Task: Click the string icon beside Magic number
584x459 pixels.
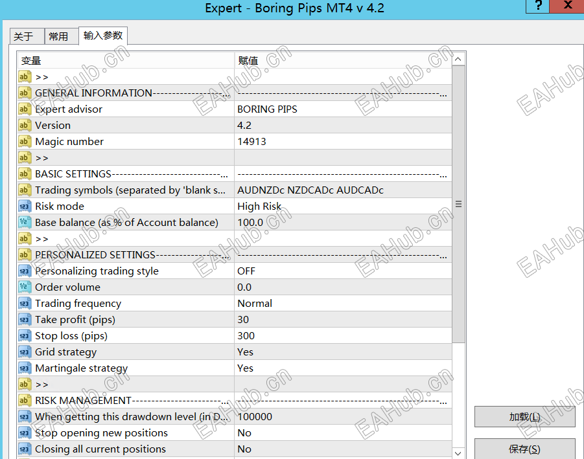Action: (x=25, y=141)
